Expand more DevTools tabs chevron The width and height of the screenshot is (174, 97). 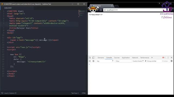tap(152, 58)
